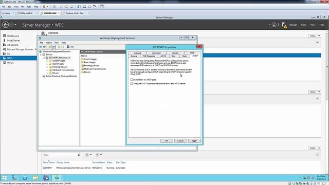
Task: Check Configure DHCP options for PXE server
Action: [x=132, y=83]
